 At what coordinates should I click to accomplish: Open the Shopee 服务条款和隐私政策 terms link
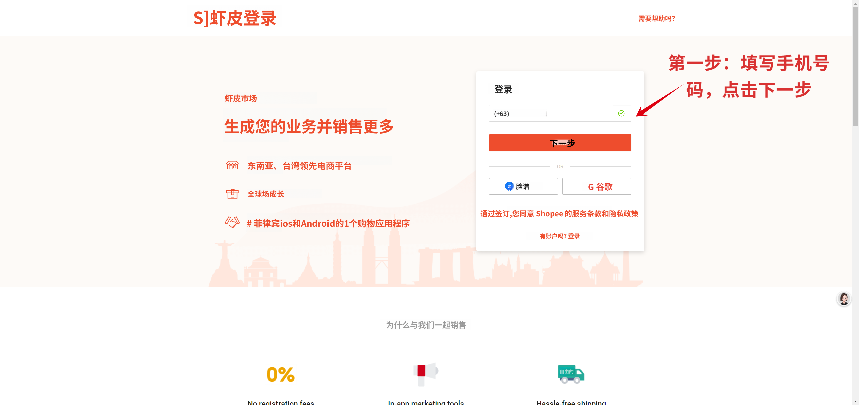click(559, 214)
